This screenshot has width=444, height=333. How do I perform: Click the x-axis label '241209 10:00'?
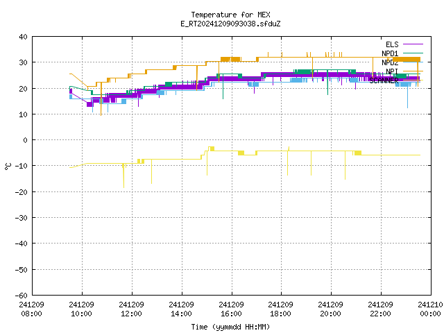(82, 309)
